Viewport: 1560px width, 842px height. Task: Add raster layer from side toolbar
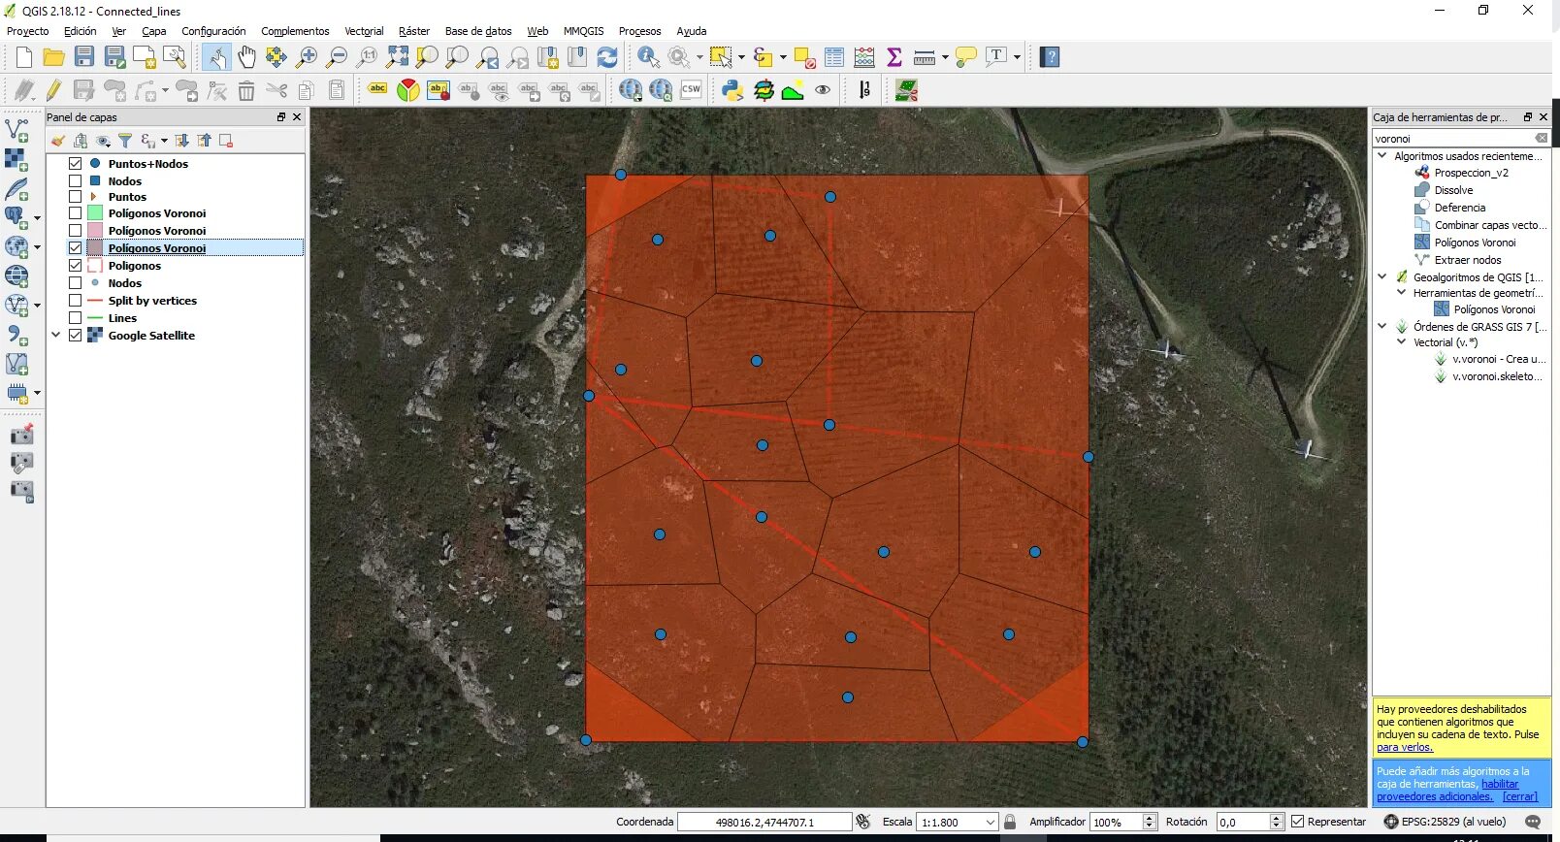click(16, 158)
